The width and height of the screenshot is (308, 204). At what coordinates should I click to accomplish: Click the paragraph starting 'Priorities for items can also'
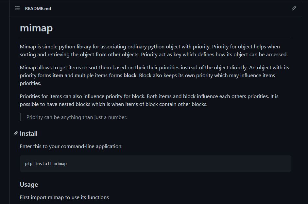coord(149,100)
